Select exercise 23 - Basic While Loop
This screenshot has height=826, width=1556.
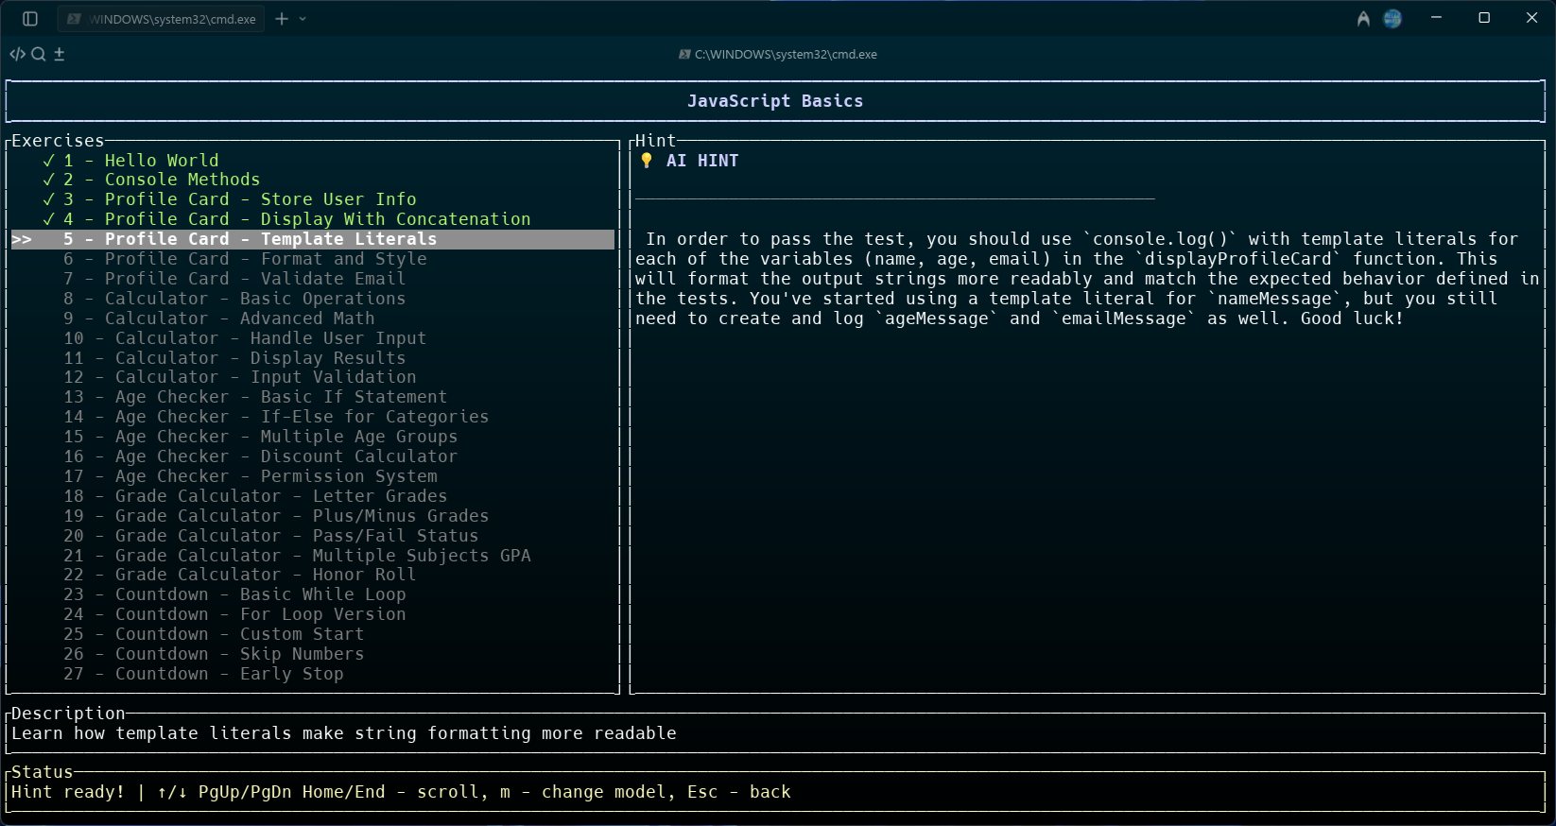point(313,594)
